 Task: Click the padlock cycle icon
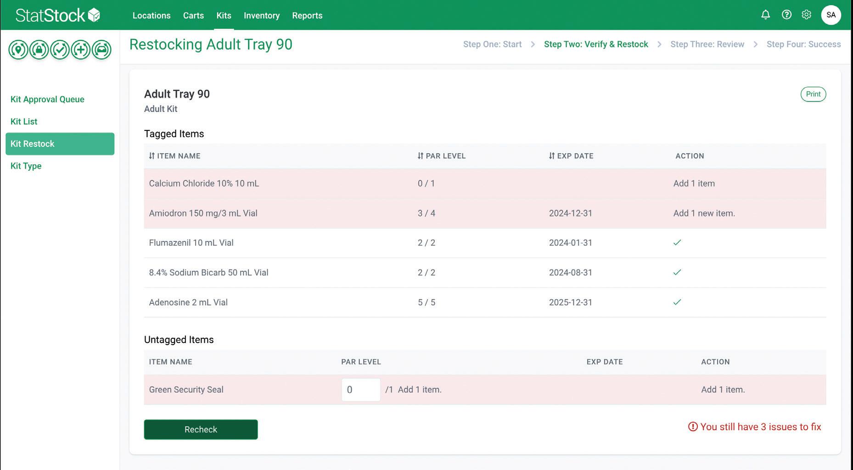pos(39,50)
